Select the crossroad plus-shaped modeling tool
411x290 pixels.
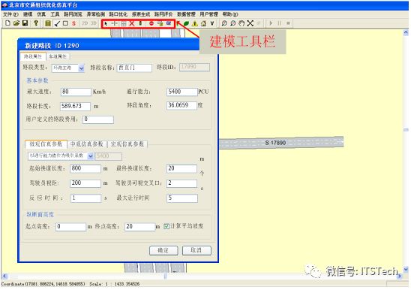click(114, 23)
